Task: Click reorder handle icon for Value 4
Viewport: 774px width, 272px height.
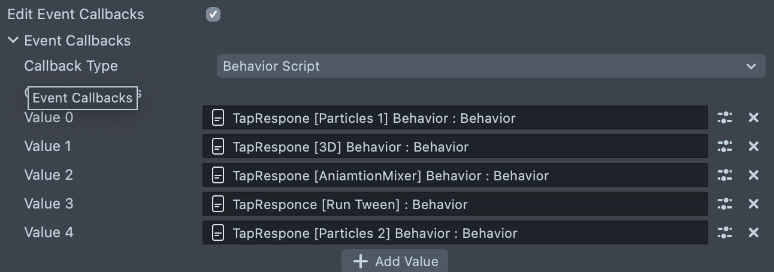Action: click(x=725, y=233)
